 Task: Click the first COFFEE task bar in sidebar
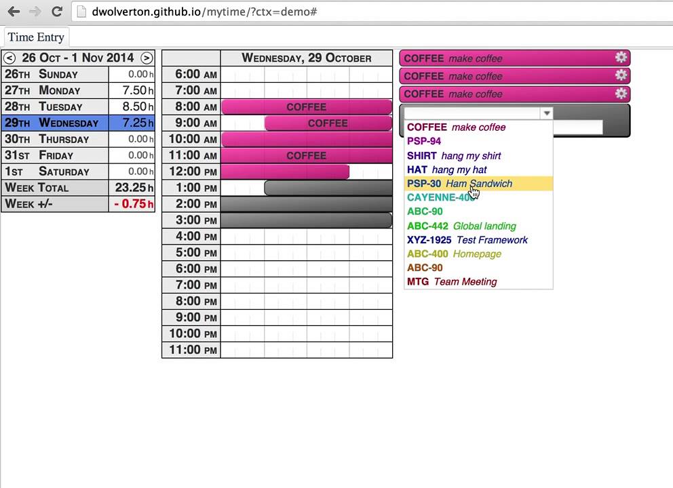(515, 58)
